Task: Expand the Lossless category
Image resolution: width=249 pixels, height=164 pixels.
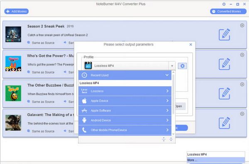Action: pyautogui.click(x=125, y=91)
